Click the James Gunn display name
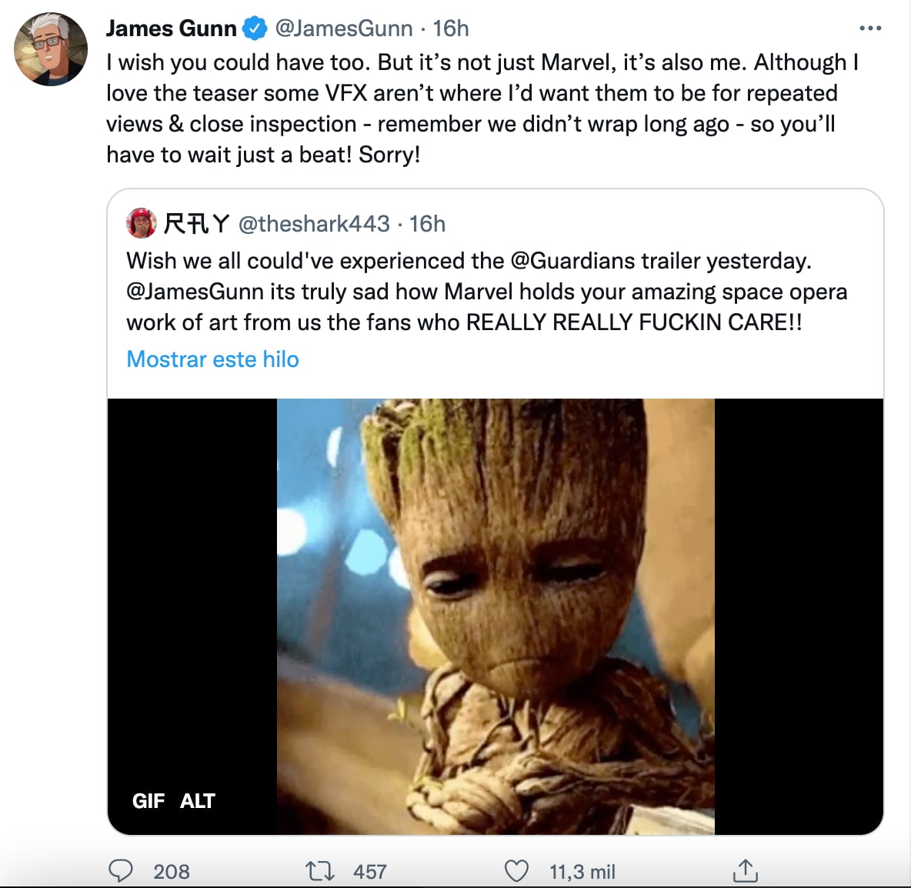 coord(171,28)
